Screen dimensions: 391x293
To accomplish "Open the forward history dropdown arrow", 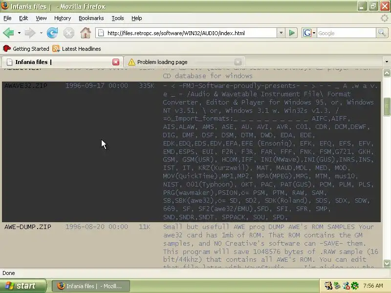I will point(41,33).
